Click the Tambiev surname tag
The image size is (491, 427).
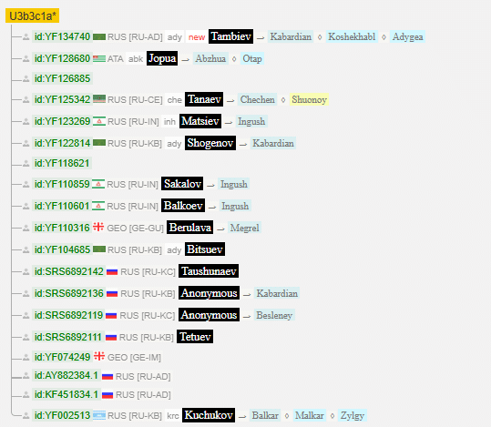point(231,36)
